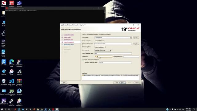
Task: Open TechPowerUp GPU-Z desktop shortcut
Action: [x=12, y=92]
